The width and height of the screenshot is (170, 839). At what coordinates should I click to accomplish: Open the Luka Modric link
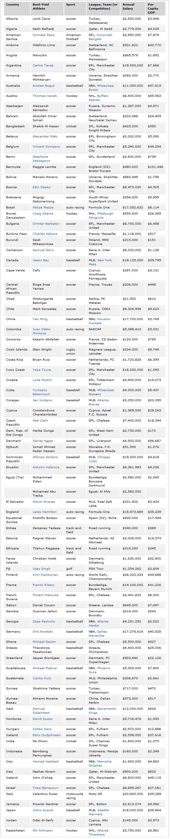pos(42,380)
